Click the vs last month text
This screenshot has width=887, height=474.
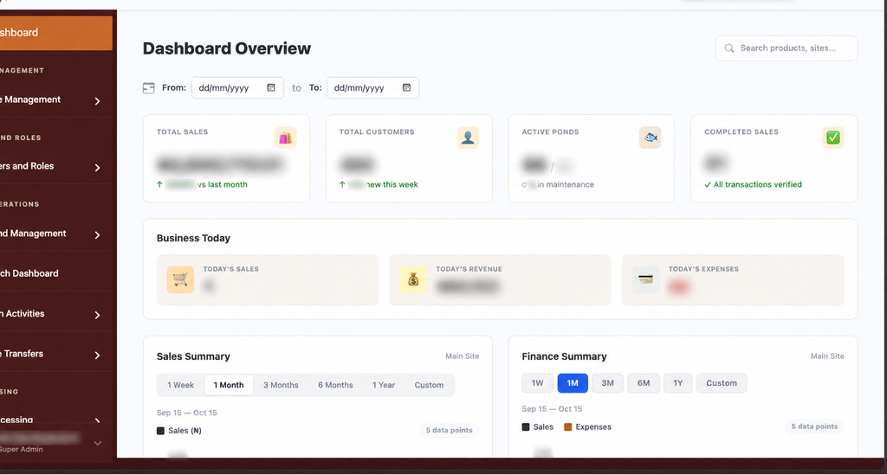(223, 185)
